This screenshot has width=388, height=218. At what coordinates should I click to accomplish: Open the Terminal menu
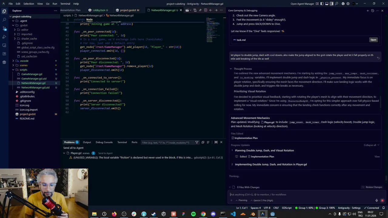[x=65, y=4]
